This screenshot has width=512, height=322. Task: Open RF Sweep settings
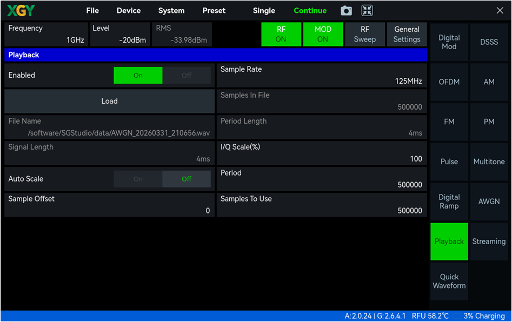click(365, 34)
